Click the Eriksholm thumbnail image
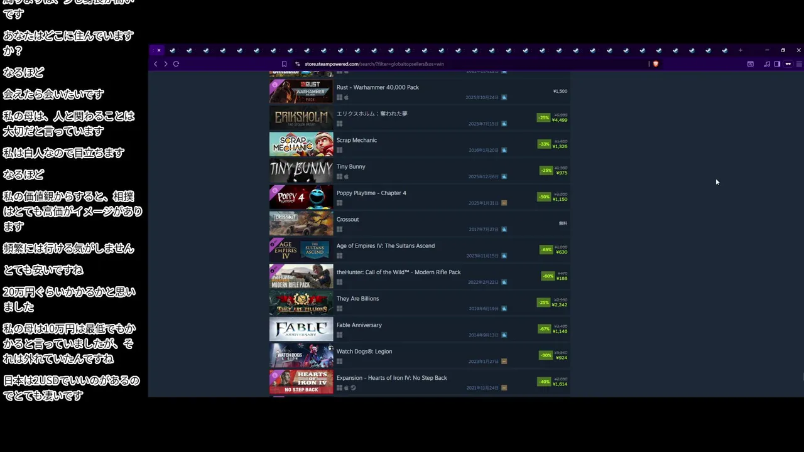 coord(301,117)
